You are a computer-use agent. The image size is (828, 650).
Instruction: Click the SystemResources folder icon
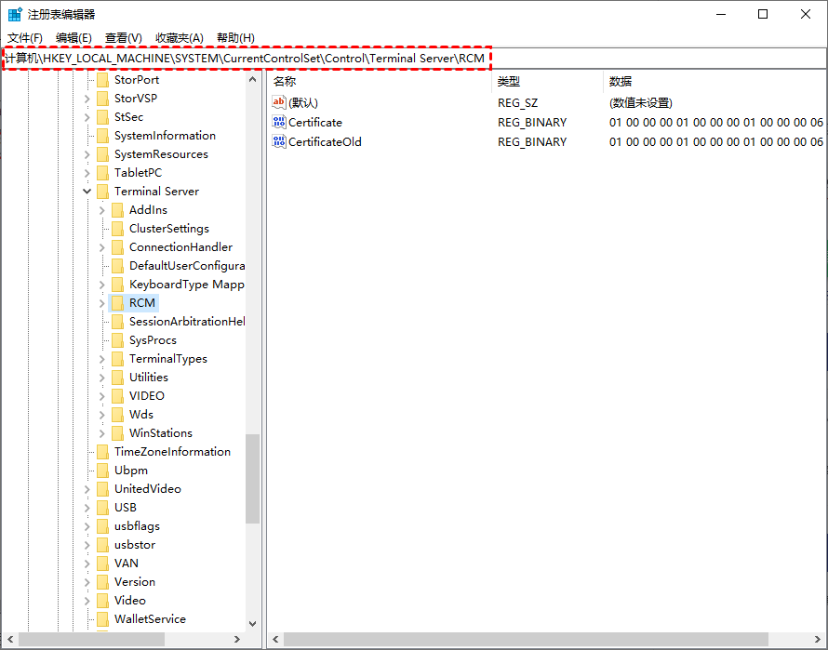103,154
